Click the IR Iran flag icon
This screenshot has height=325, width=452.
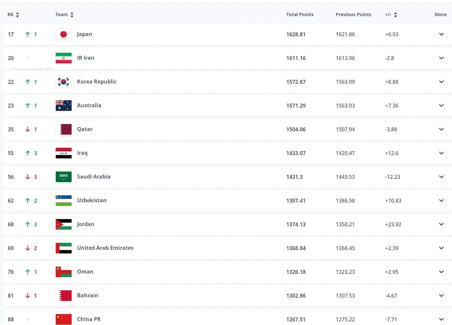tap(64, 58)
